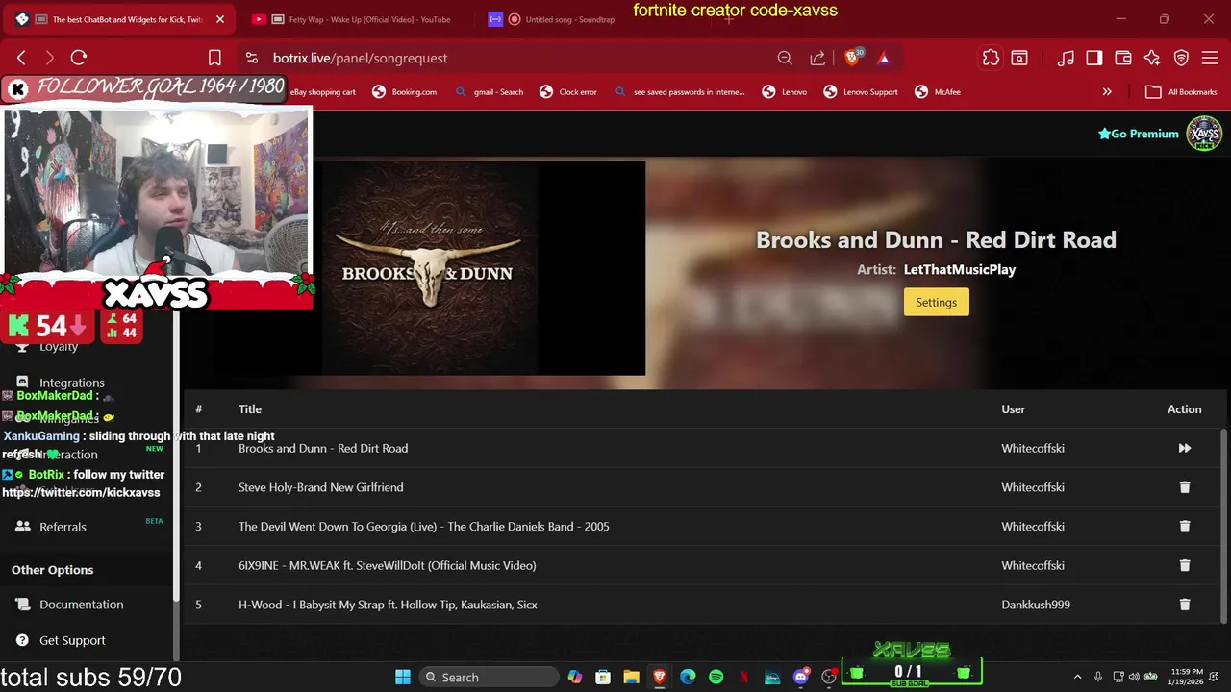Open Microsoft Edge from the taskbar
1231x692 pixels.
click(688, 677)
